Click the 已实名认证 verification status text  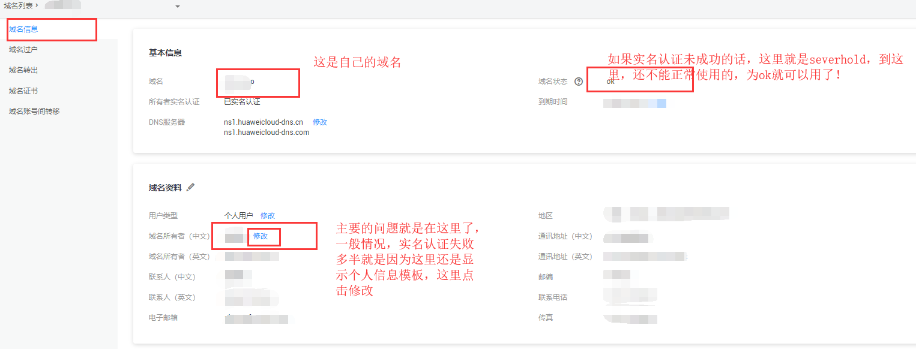[x=243, y=101]
